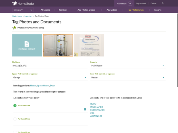Image resolution: width=178 pixels, height=133 pixels.
Task: Open Add Photos & Docs tab
Action: pos(86,10)
